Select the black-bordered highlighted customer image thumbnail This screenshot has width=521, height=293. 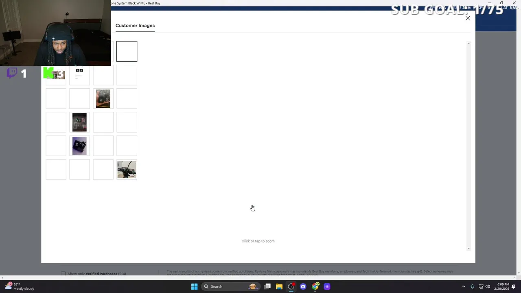(127, 51)
